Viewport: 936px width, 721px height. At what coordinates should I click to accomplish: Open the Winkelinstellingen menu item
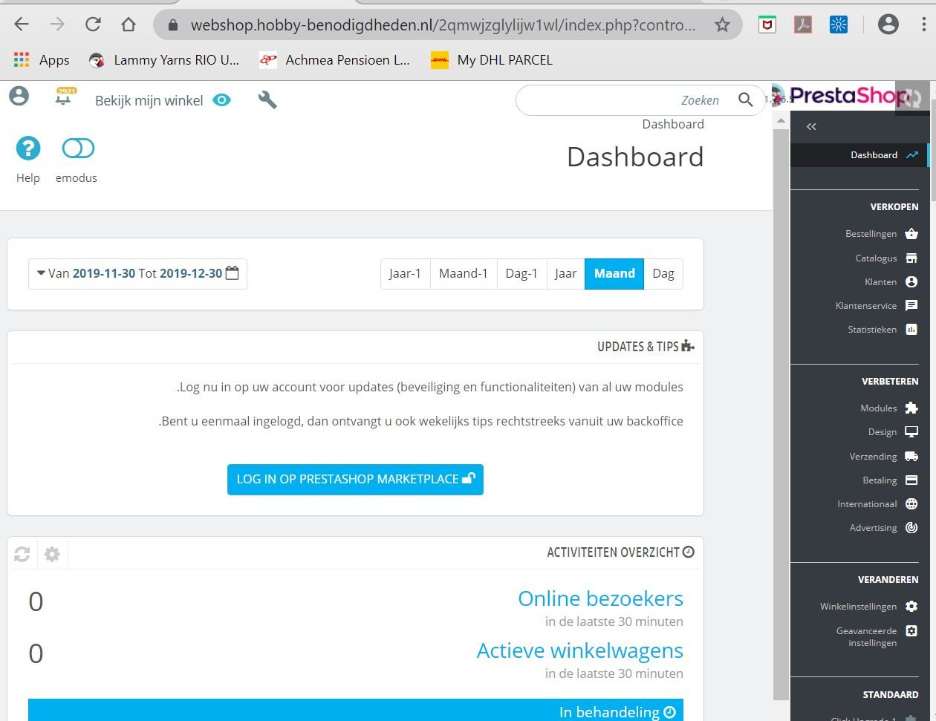(x=858, y=607)
